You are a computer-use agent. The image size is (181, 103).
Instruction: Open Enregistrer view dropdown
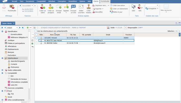point(158,8)
